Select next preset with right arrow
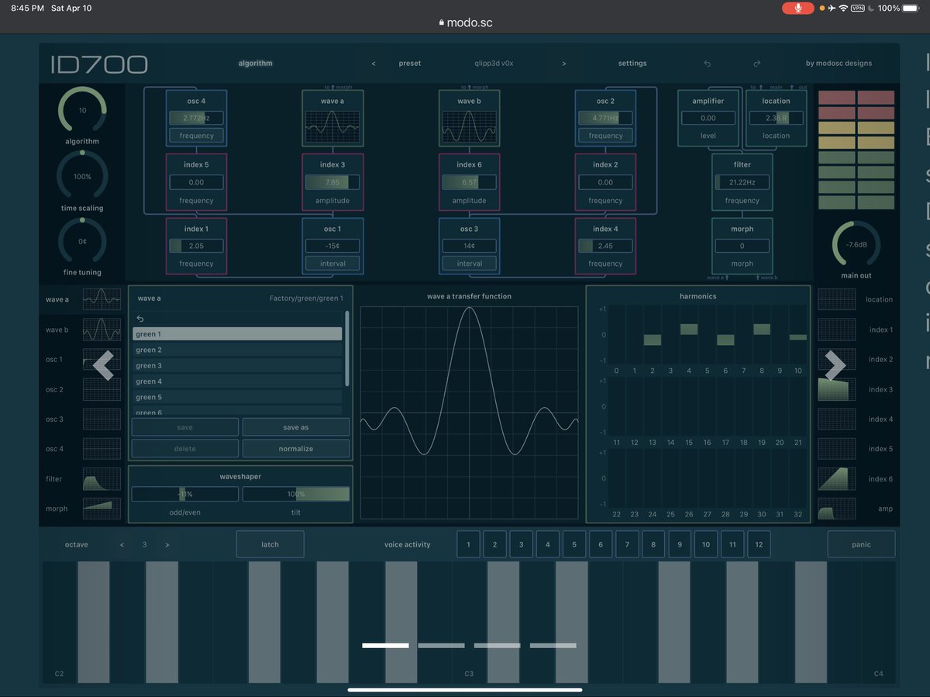This screenshot has width=930, height=697. pos(563,64)
